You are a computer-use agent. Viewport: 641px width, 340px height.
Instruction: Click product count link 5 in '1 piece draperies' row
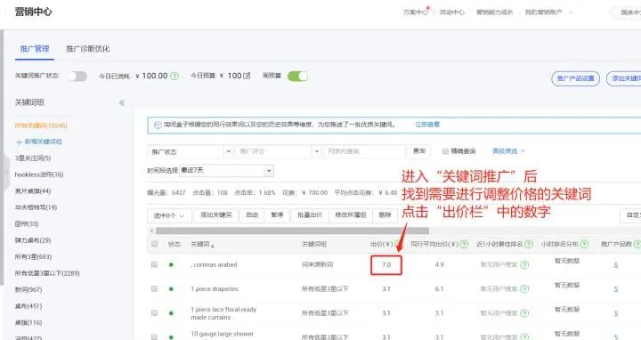click(616, 289)
